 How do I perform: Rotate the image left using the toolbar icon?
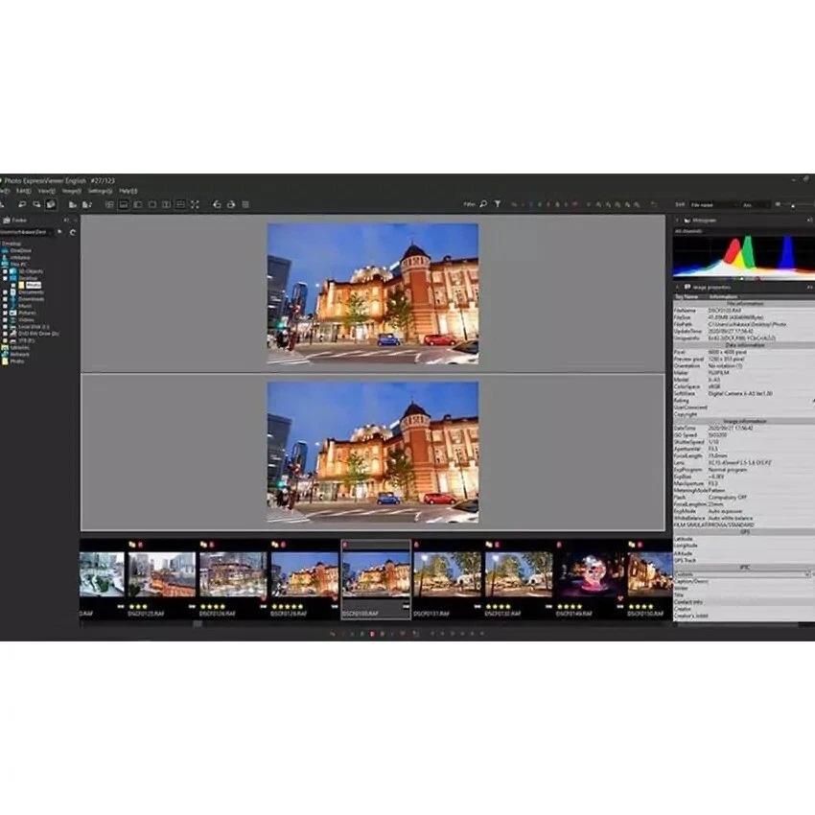[x=217, y=204]
